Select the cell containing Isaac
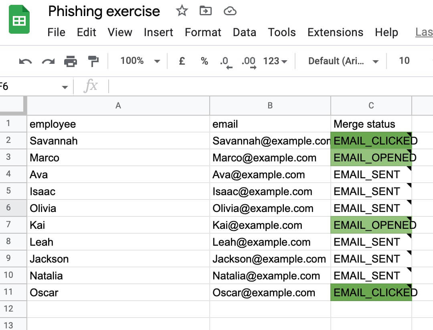The image size is (433, 330). tap(118, 191)
